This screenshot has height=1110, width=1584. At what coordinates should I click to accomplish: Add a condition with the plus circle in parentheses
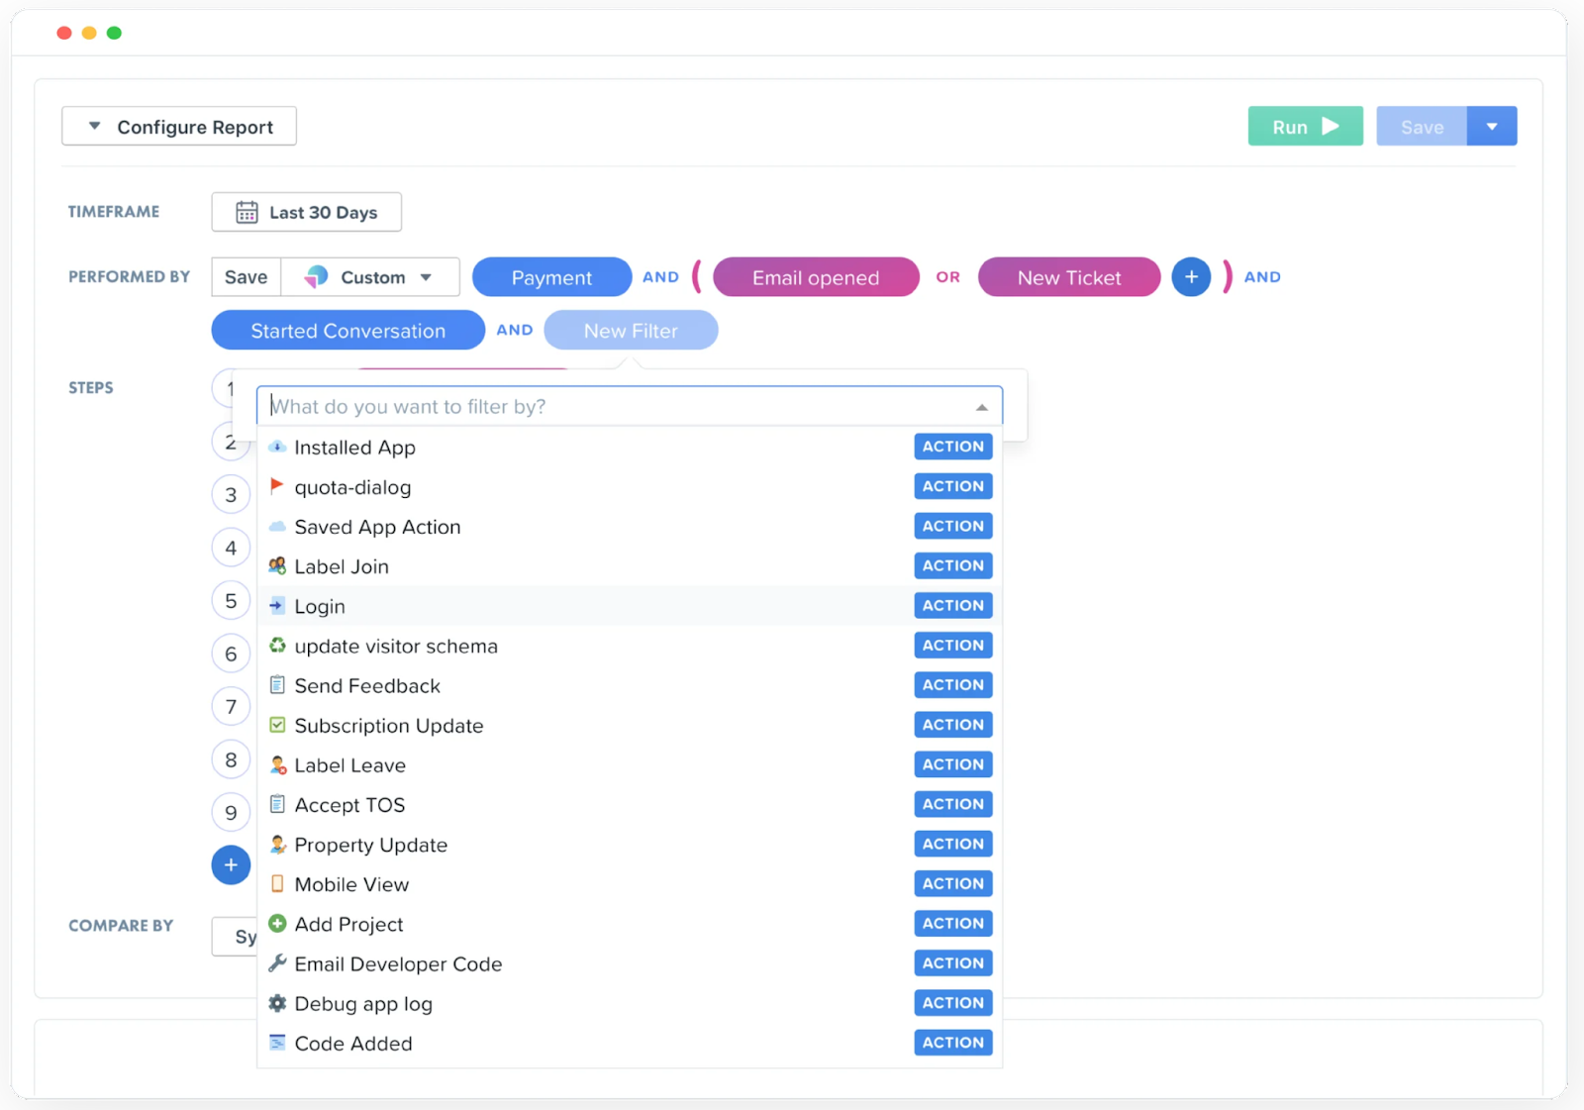click(1191, 277)
